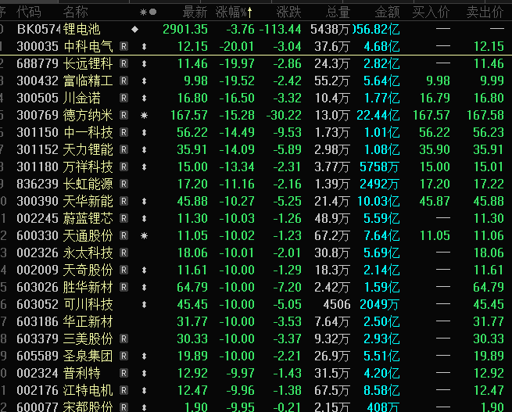Screen dimensions: 512x412
Task: Click the arrow marker on 胜华新材 row
Action: click(144, 287)
